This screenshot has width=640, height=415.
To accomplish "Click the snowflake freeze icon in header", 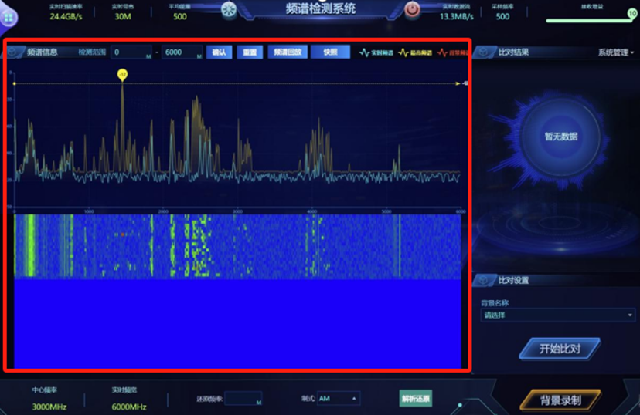I will tap(229, 9).
